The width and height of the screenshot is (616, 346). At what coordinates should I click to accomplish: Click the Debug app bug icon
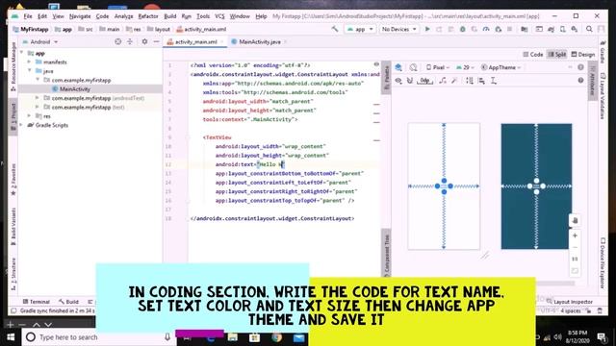[462, 29]
